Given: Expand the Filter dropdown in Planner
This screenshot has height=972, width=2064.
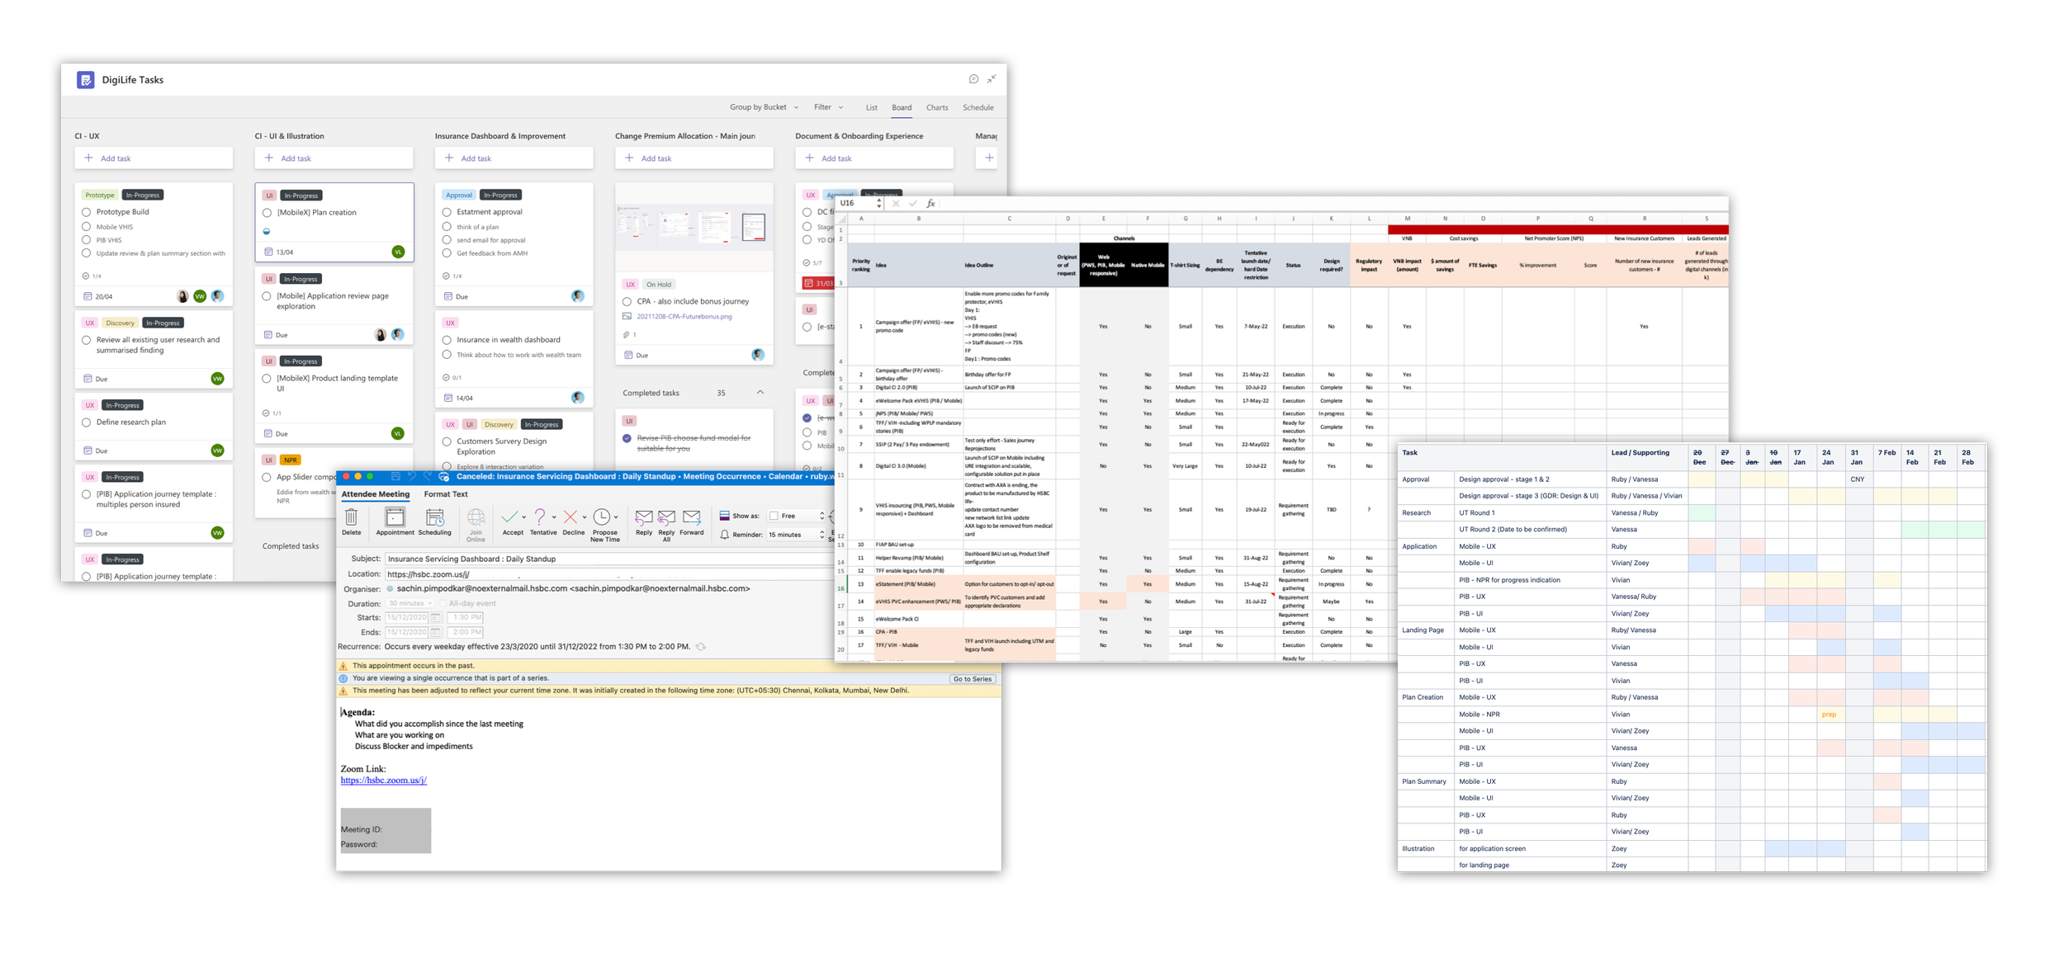Looking at the screenshot, I should click(828, 107).
